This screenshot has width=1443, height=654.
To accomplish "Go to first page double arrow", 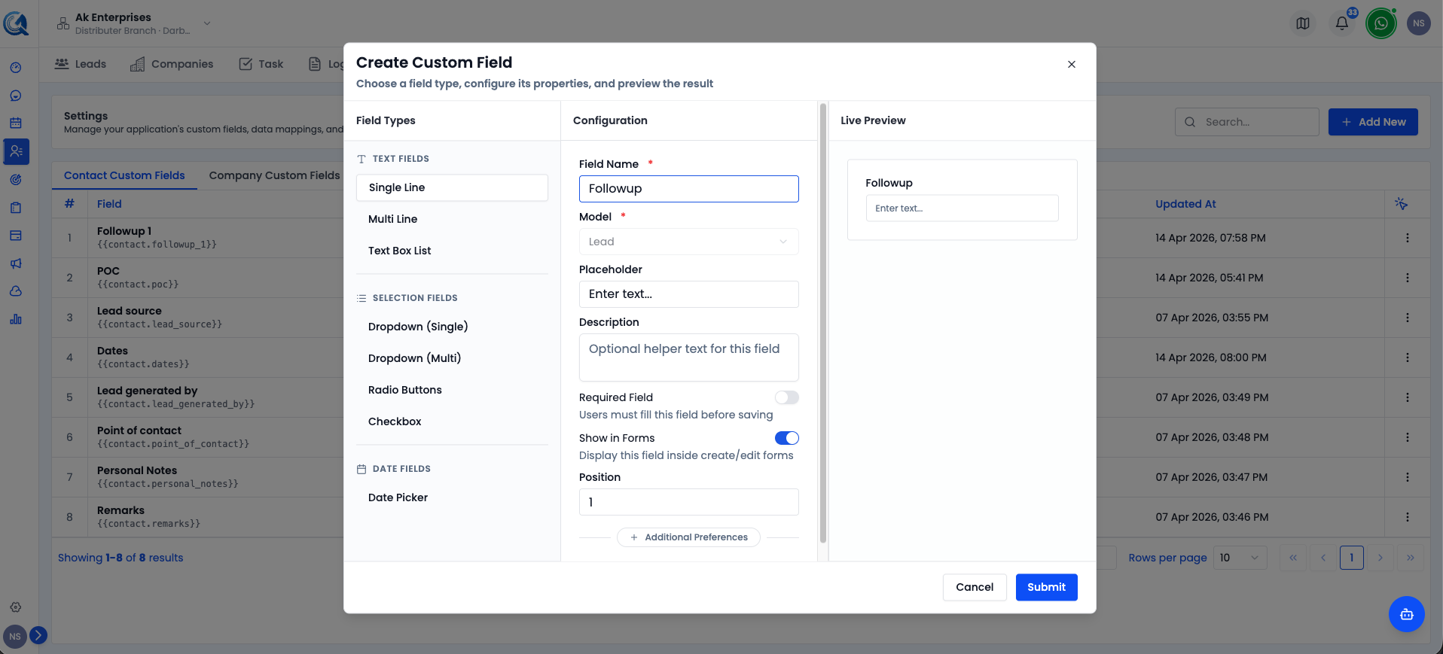I will [x=1292, y=558].
